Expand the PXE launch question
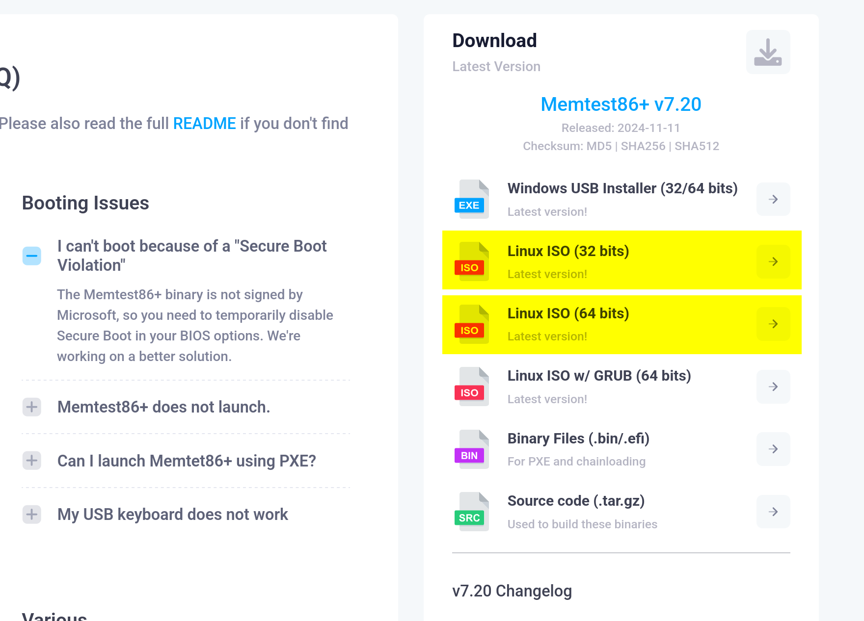 point(32,461)
